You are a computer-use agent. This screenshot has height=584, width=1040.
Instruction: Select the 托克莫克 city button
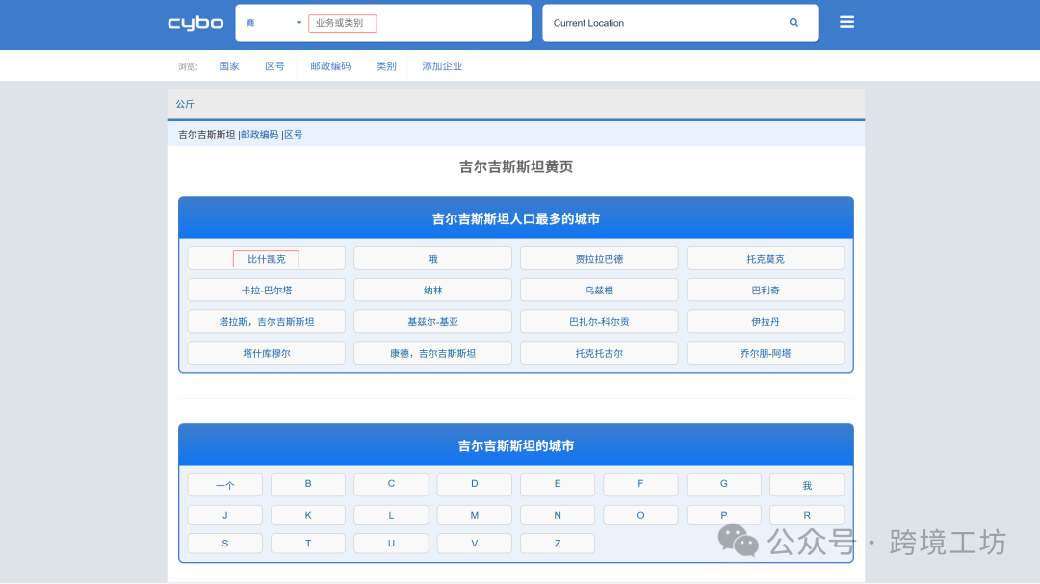[766, 258]
